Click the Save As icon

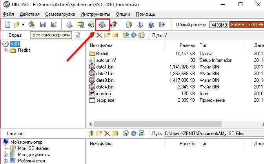(x=53, y=25)
